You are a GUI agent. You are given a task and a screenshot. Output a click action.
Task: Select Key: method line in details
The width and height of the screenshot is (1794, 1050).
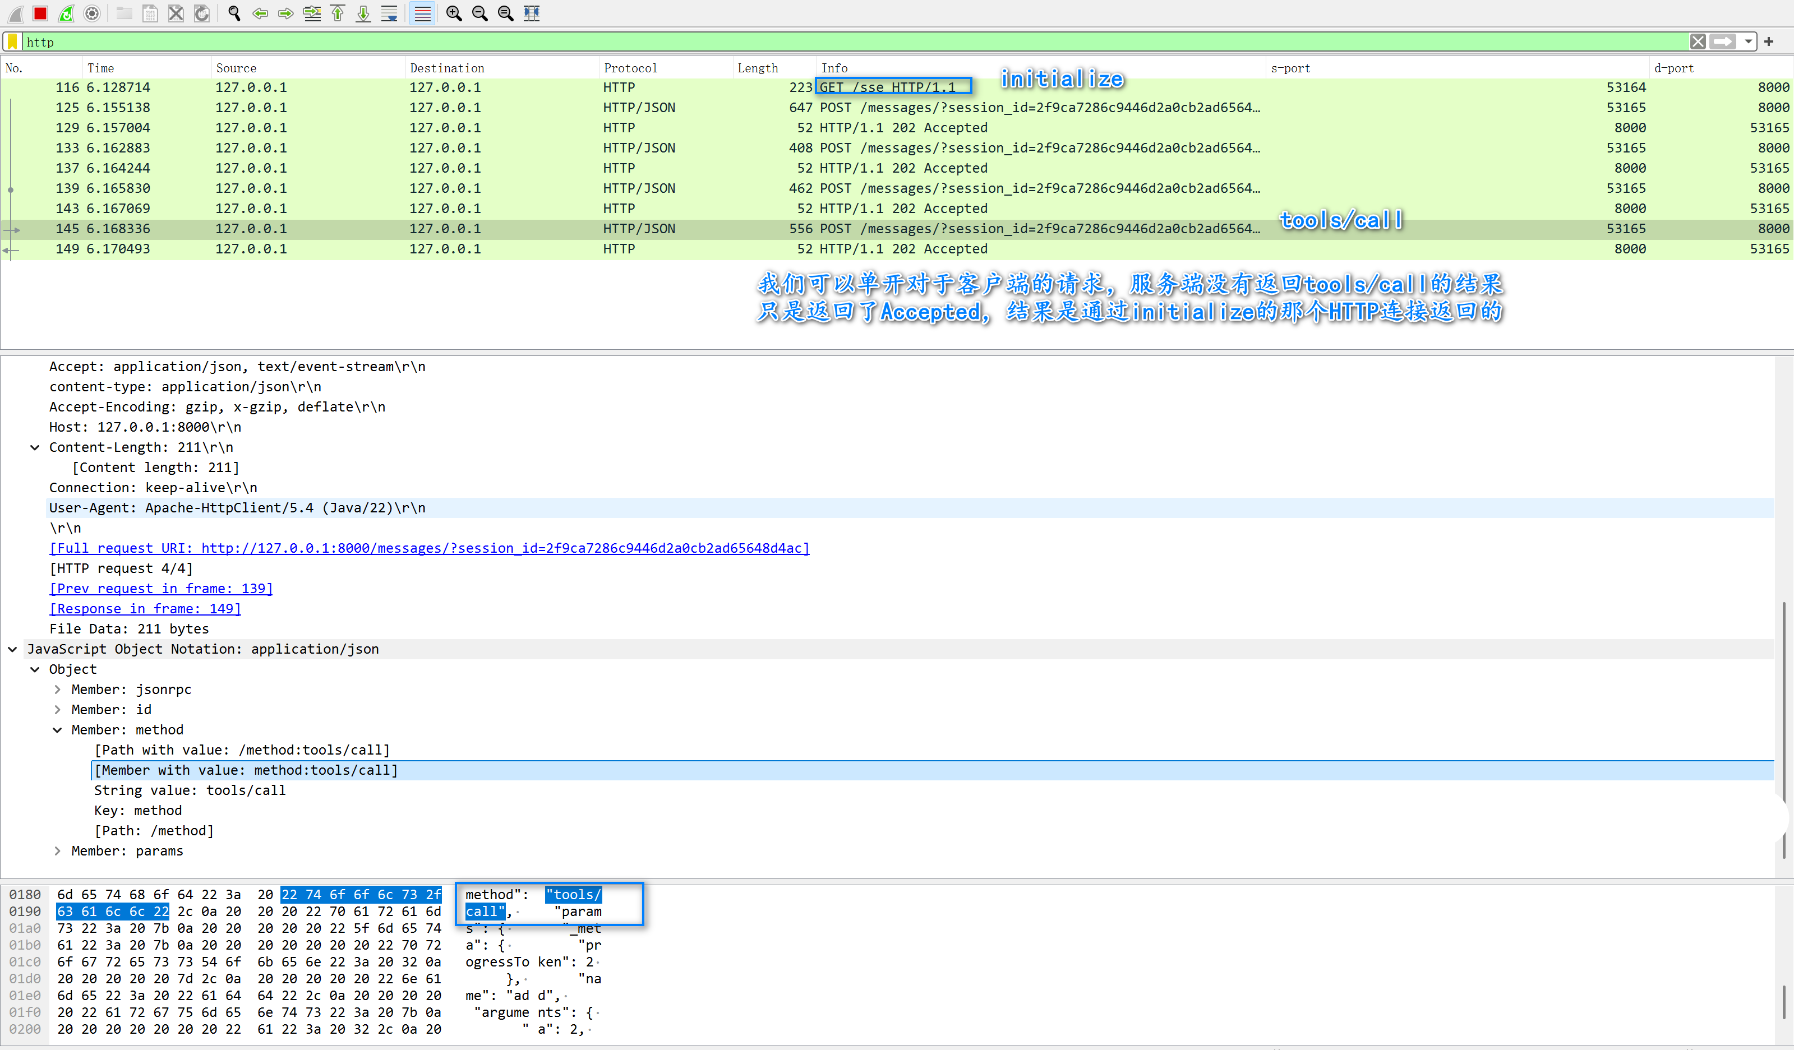(x=138, y=811)
